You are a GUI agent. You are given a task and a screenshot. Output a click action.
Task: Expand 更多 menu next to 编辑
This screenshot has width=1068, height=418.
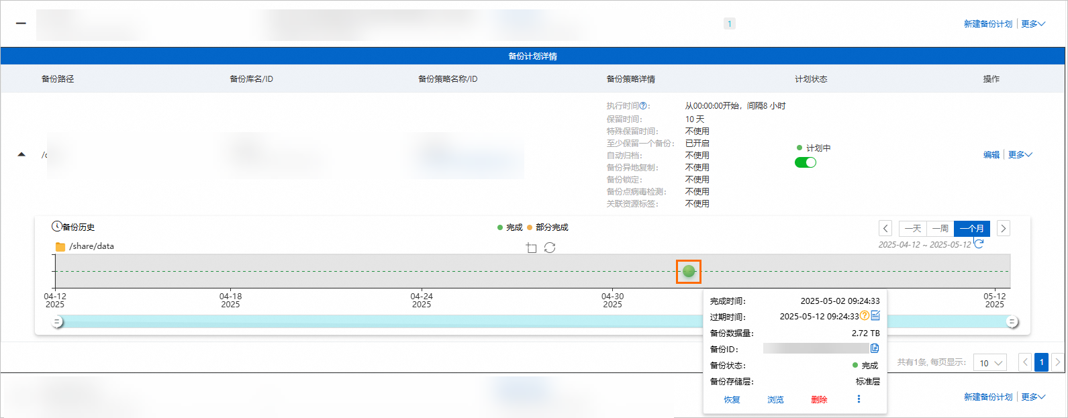1020,154
